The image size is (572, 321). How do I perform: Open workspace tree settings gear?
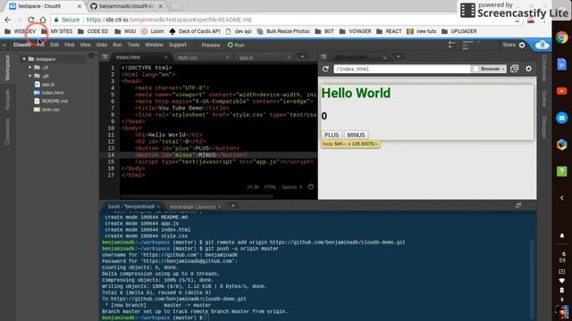[x=91, y=55]
